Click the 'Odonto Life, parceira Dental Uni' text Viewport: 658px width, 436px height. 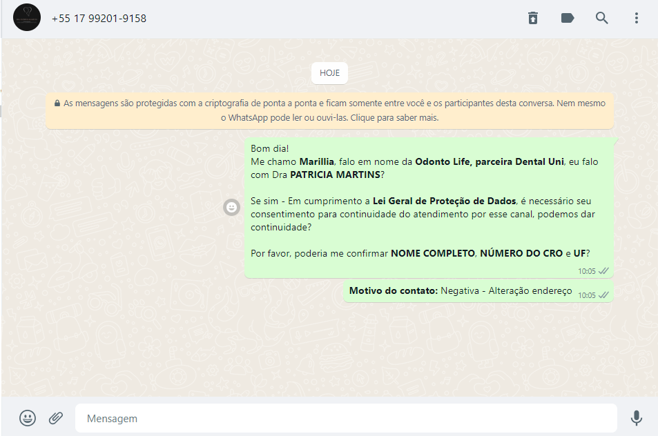(490, 162)
